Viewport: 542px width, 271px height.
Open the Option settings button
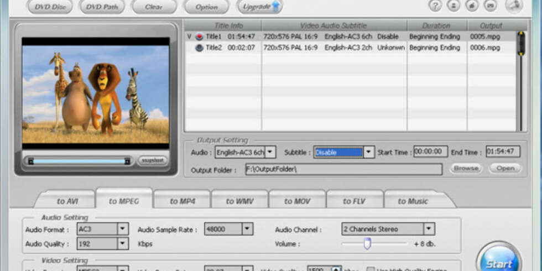click(206, 7)
